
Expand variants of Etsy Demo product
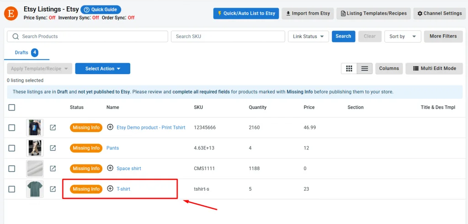110,127
